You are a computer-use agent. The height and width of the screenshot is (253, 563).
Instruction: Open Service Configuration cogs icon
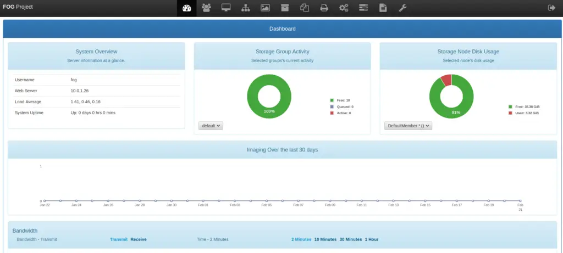pyautogui.click(x=344, y=8)
